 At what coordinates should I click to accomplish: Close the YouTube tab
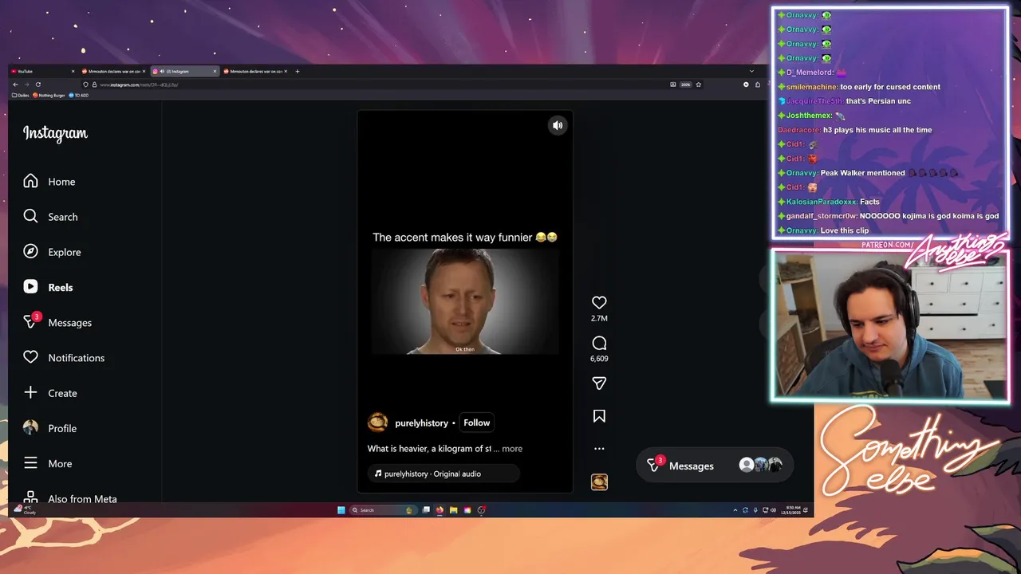coord(73,71)
